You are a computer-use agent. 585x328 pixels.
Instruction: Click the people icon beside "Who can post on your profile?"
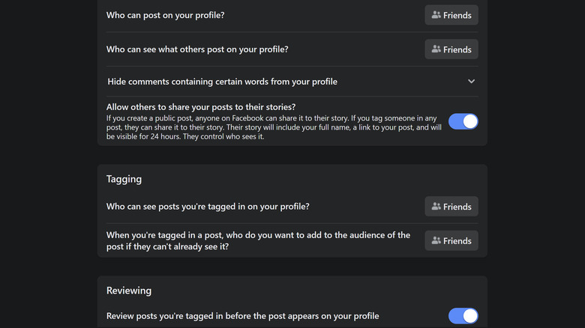point(436,15)
